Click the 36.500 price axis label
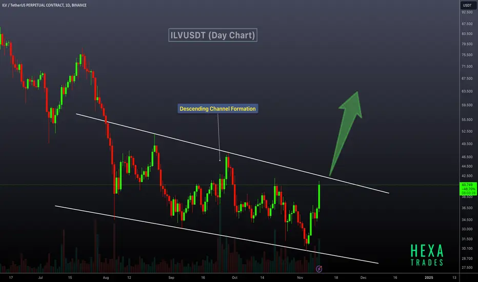 click(x=467, y=208)
